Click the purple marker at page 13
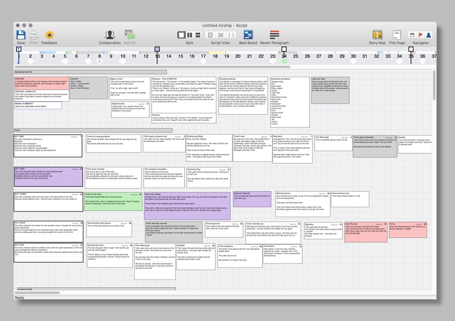This screenshot has height=321, width=455. pos(157,49)
